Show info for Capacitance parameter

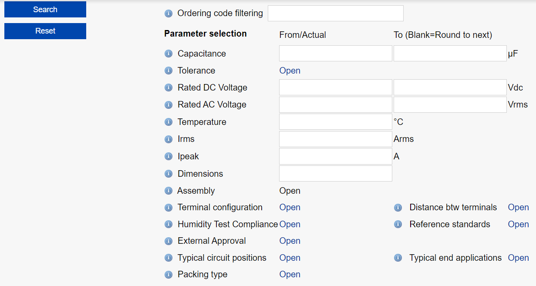coord(169,54)
